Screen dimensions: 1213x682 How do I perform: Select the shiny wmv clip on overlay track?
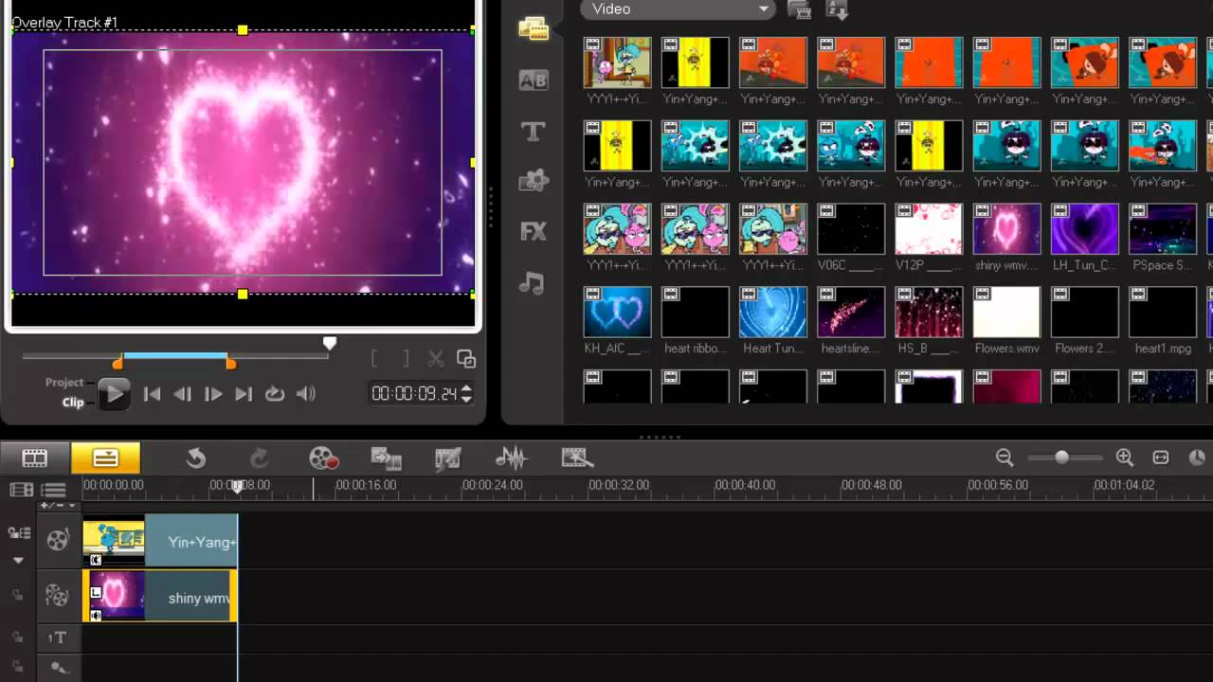160,596
